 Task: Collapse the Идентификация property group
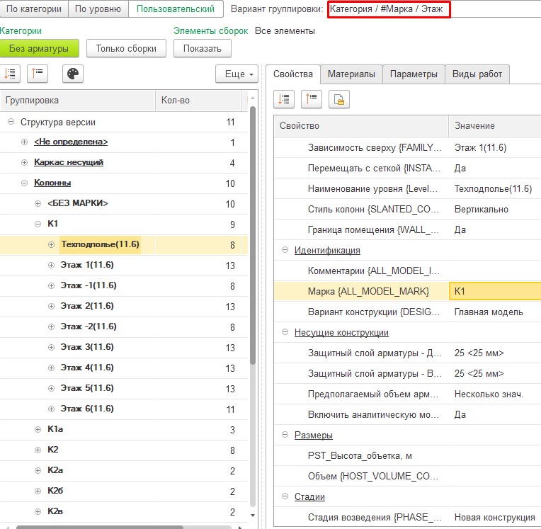pos(285,250)
